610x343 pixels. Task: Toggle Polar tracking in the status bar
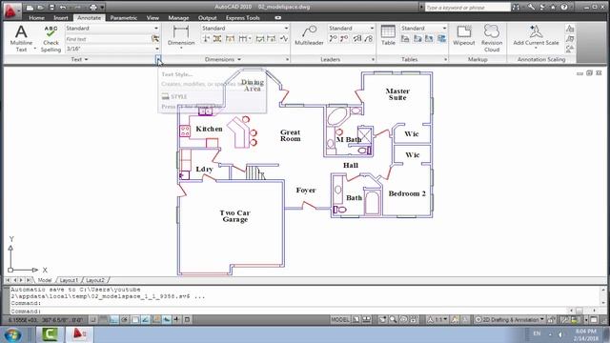pyautogui.click(x=125, y=320)
